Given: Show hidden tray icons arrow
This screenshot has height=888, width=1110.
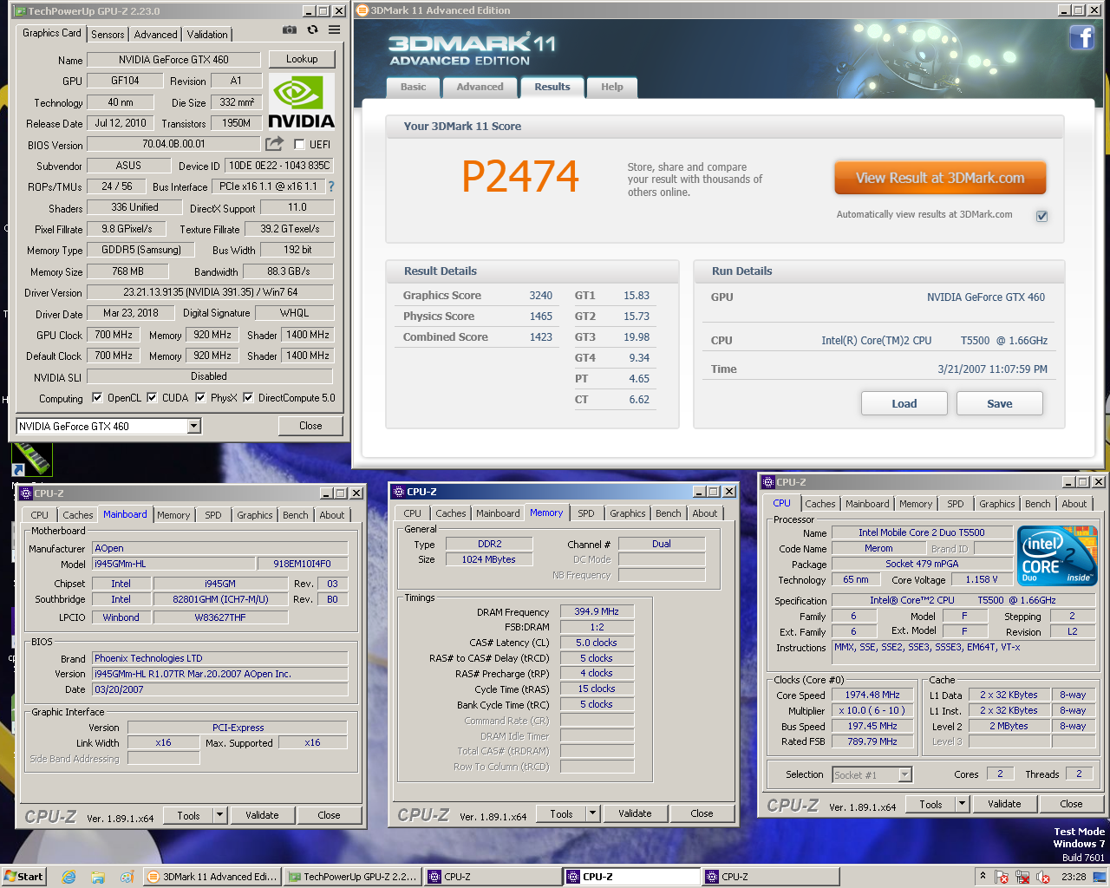Looking at the screenshot, I should (x=983, y=877).
